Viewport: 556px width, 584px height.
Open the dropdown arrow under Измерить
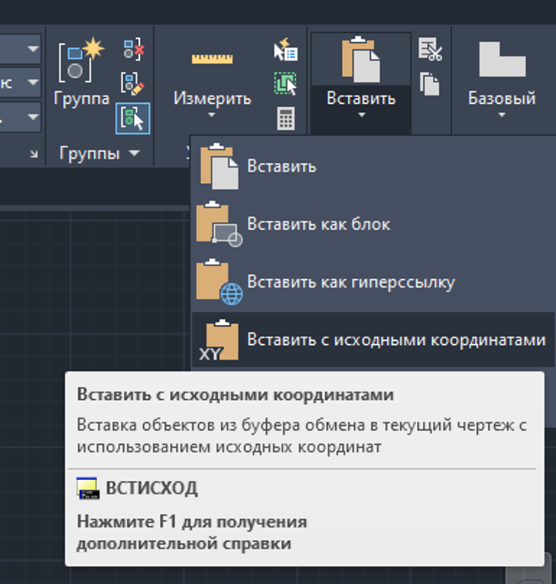(x=212, y=117)
